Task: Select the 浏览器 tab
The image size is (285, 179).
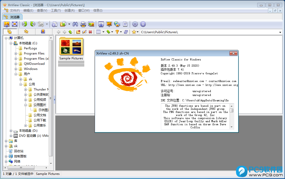Action: 12,17
